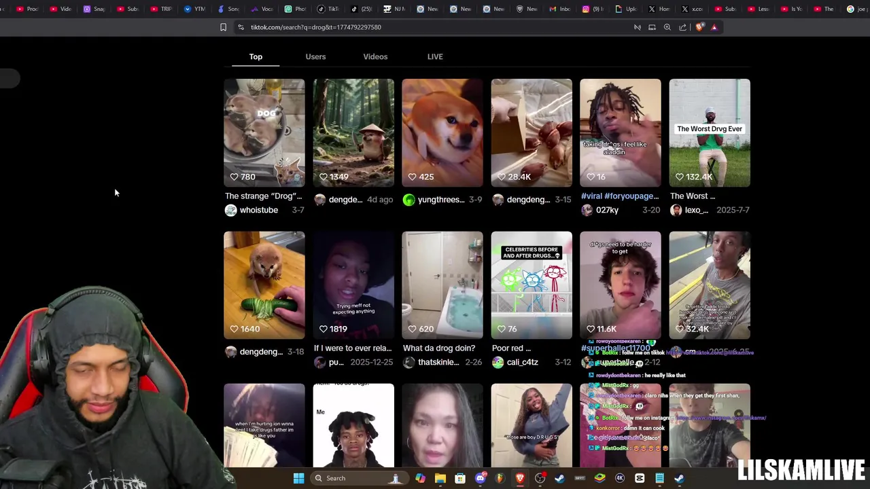
Task: Switch to Google 'joe' browser tab
Action: coord(857,9)
